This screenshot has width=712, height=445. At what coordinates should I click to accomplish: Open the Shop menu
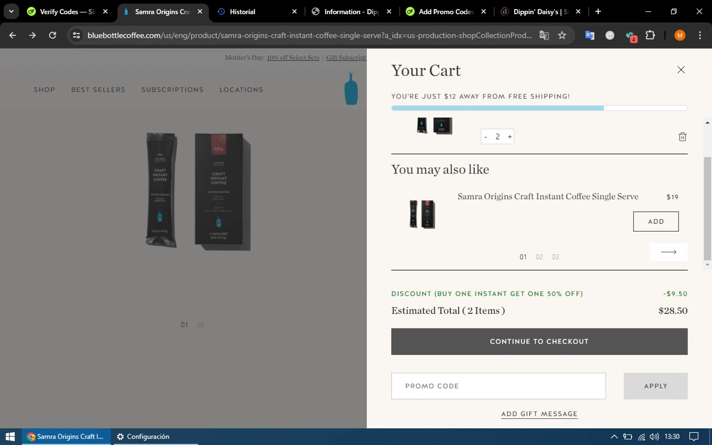44,90
